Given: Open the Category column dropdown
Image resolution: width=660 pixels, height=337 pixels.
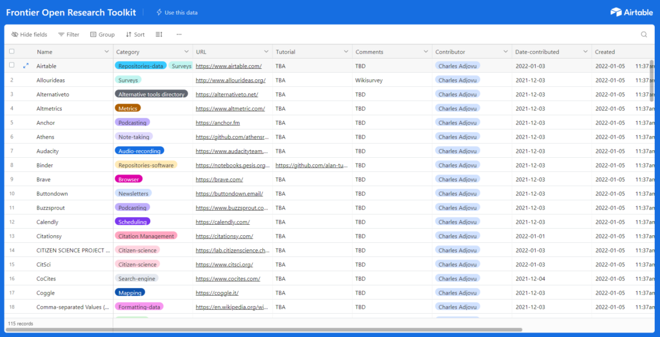Looking at the screenshot, I should tap(186, 52).
